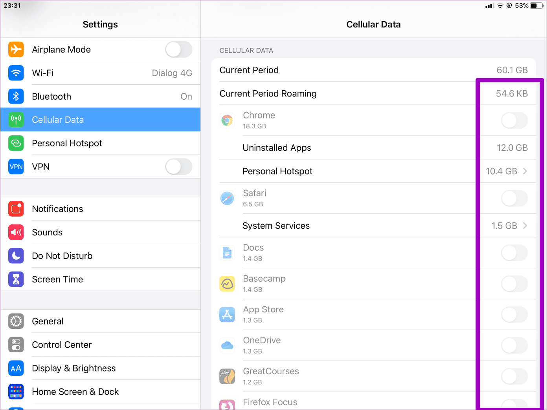
Task: Tap the Current Period Roaming row label
Action: (x=268, y=94)
